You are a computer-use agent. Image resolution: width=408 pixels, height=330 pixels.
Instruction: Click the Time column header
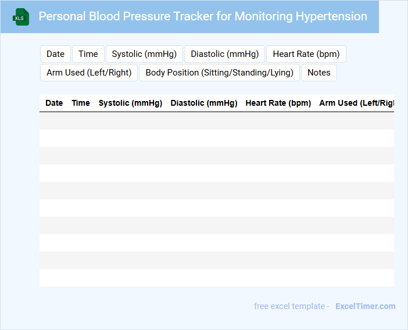click(81, 103)
